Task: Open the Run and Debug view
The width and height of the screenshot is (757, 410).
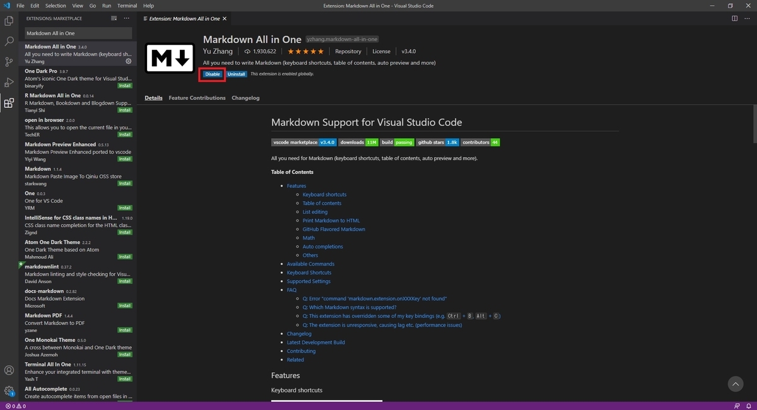Action: pos(9,82)
